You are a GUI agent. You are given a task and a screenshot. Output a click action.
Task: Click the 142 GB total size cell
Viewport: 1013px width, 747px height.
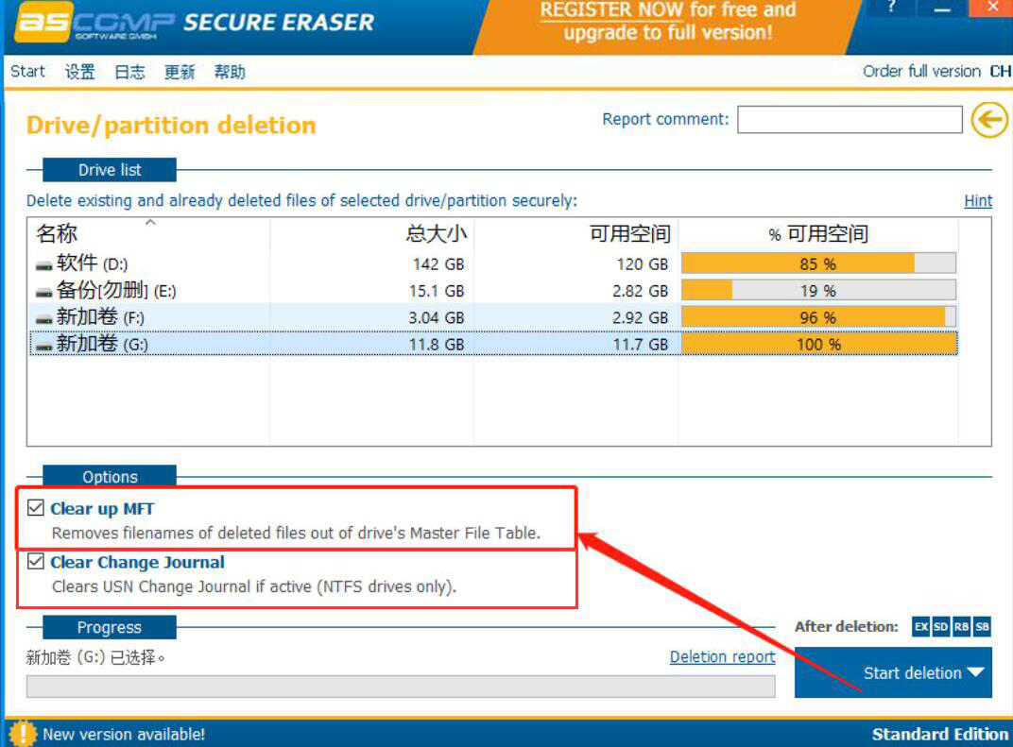point(438,264)
